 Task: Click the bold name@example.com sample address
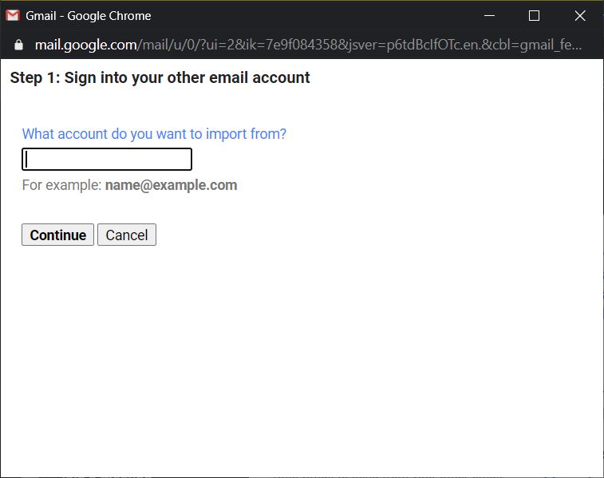tap(171, 185)
